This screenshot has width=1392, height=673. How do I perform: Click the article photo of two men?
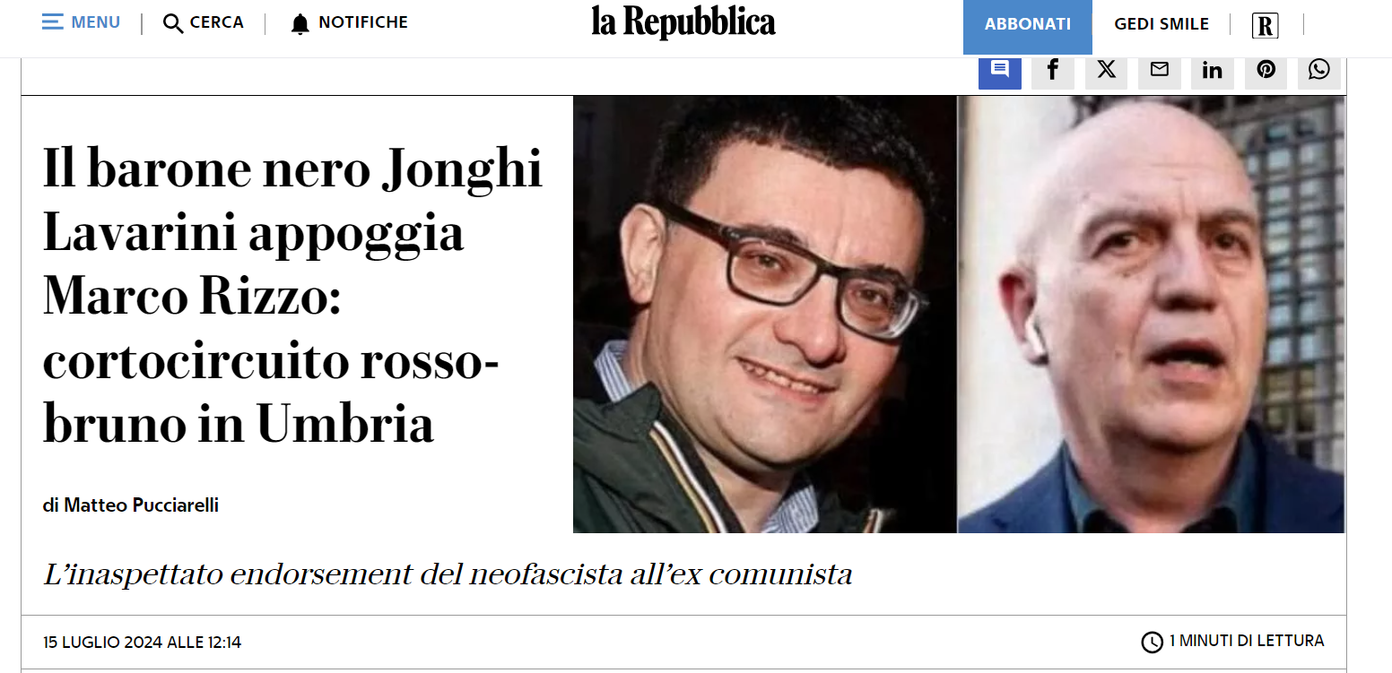959,315
